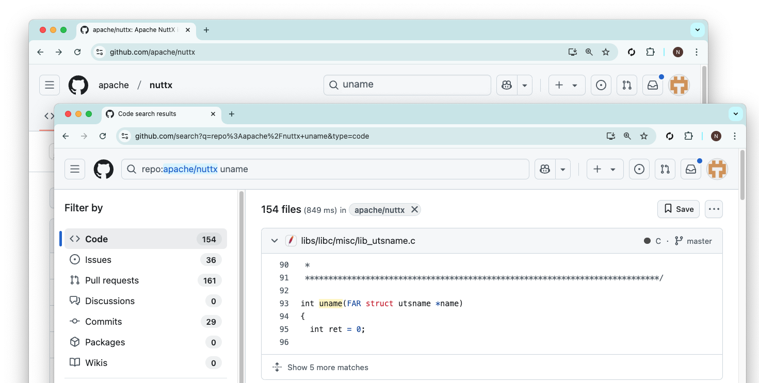The height and width of the screenshot is (383, 759).
Task: Open libs/libc/misc/lib_utsname.c file link
Action: [358, 241]
